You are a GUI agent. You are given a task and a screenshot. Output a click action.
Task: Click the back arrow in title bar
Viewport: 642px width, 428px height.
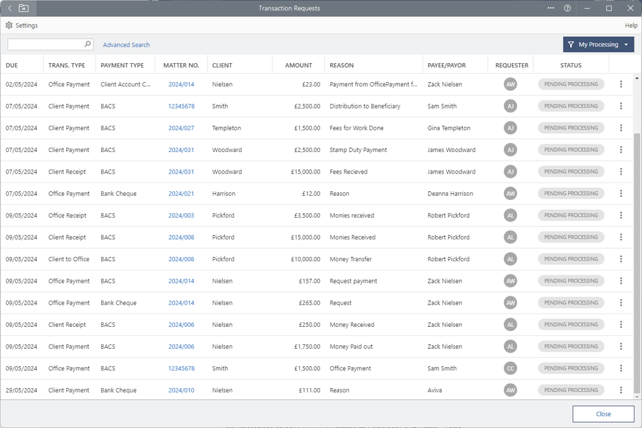10,9
